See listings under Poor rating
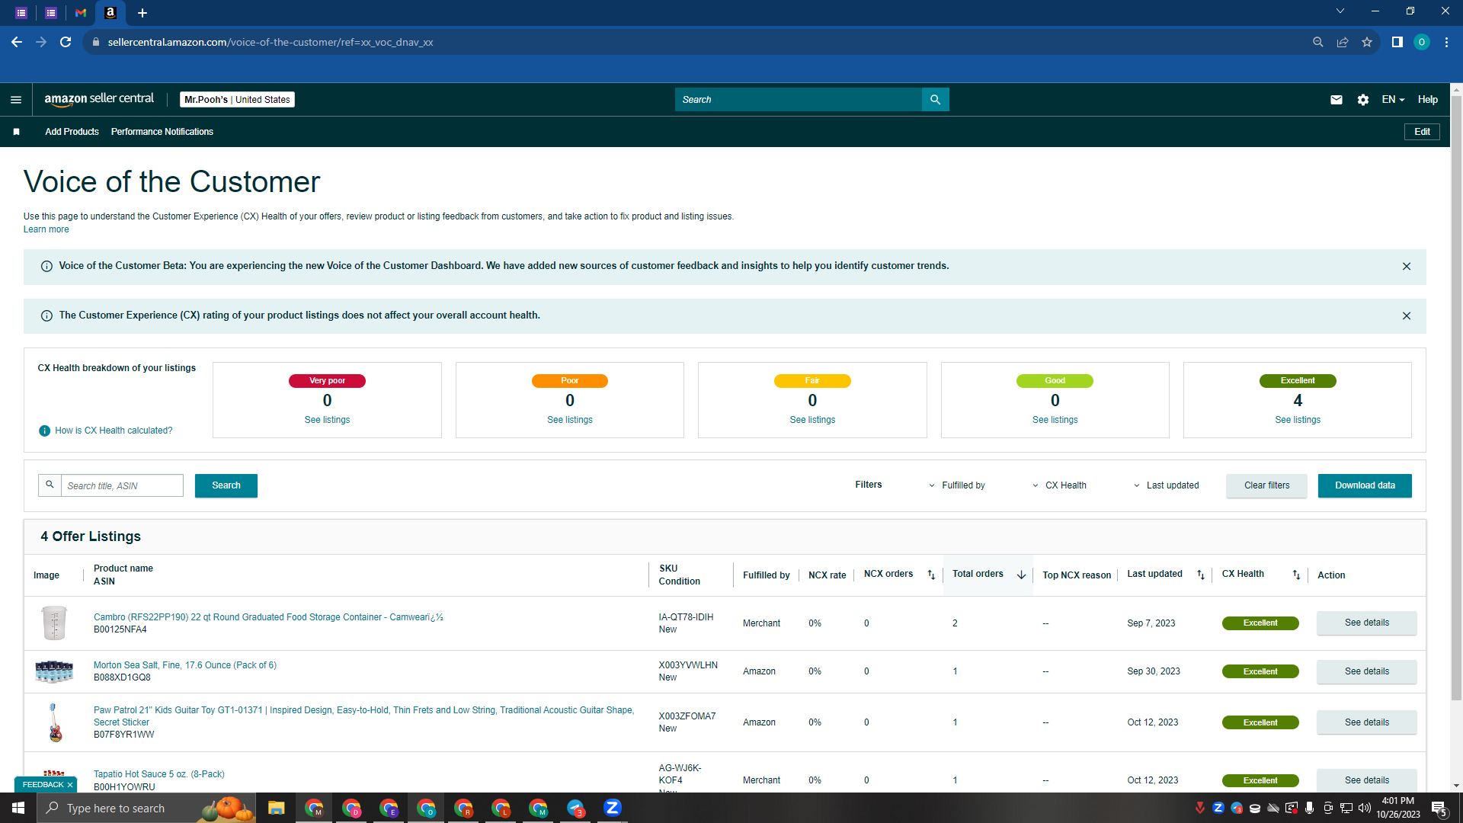 [x=570, y=420]
